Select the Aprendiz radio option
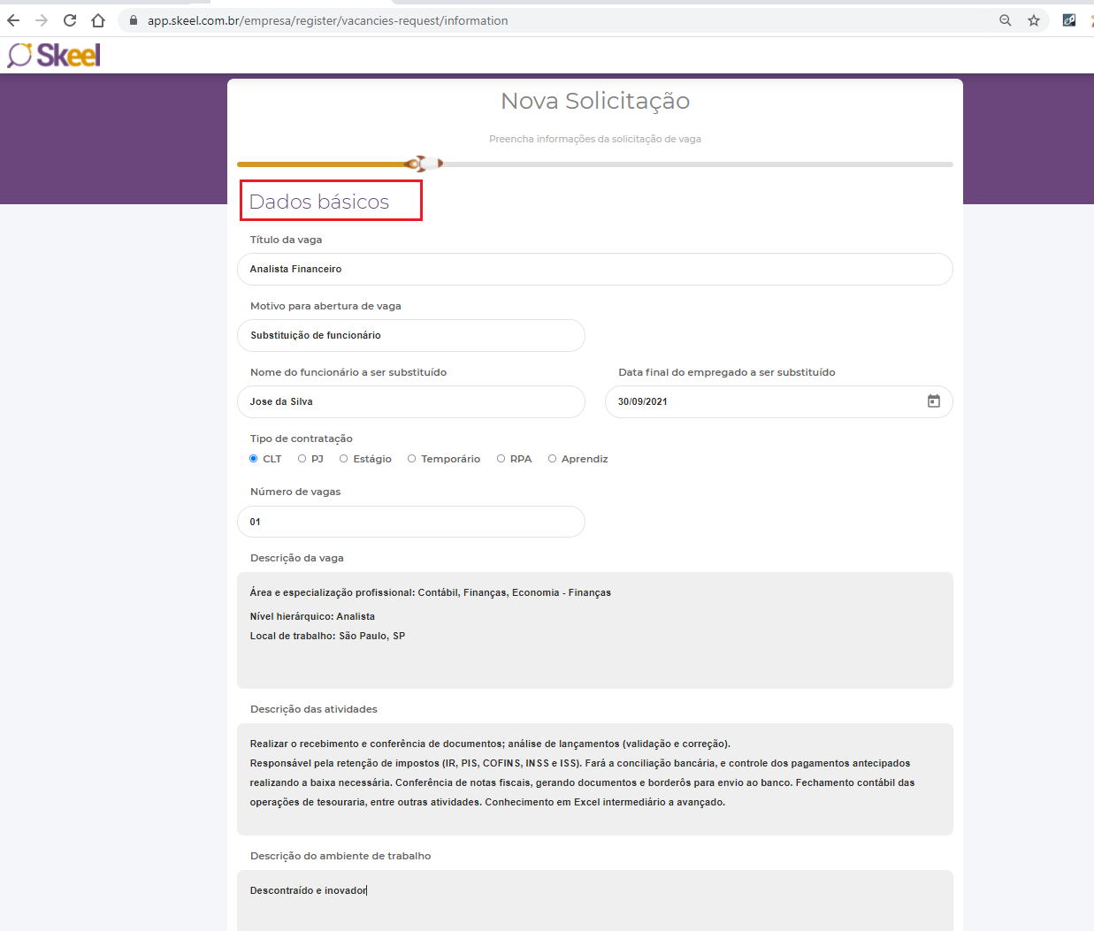 pyautogui.click(x=553, y=459)
